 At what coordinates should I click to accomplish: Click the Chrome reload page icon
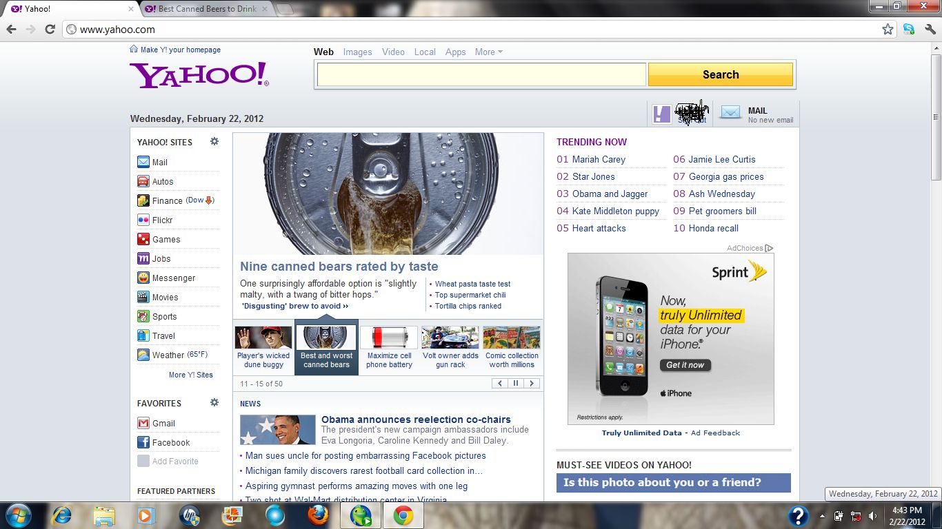click(50, 29)
